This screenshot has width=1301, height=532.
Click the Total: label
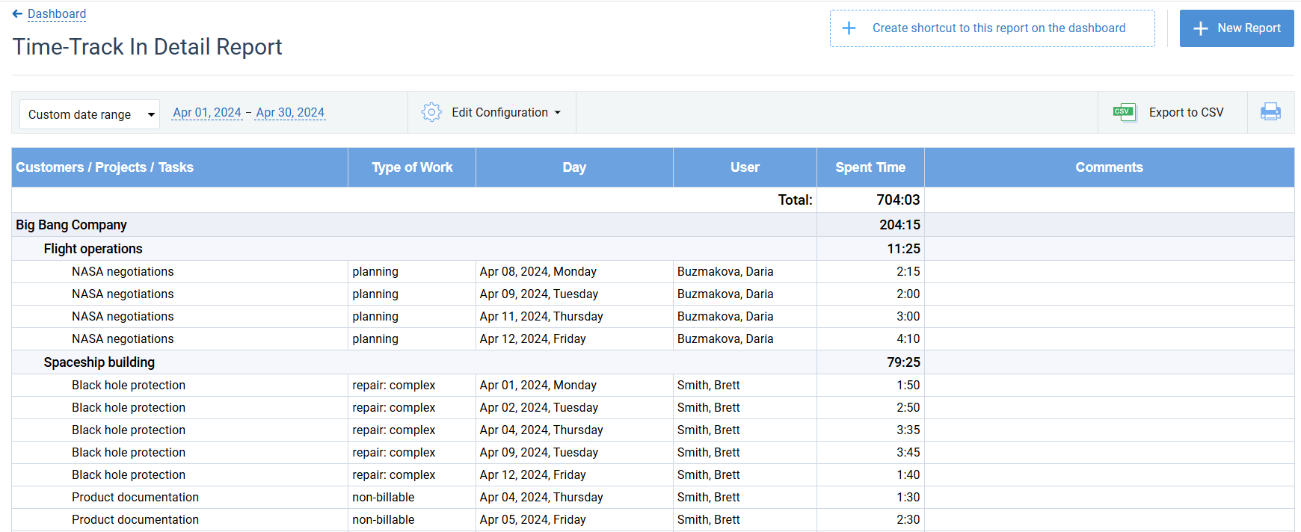pos(795,199)
